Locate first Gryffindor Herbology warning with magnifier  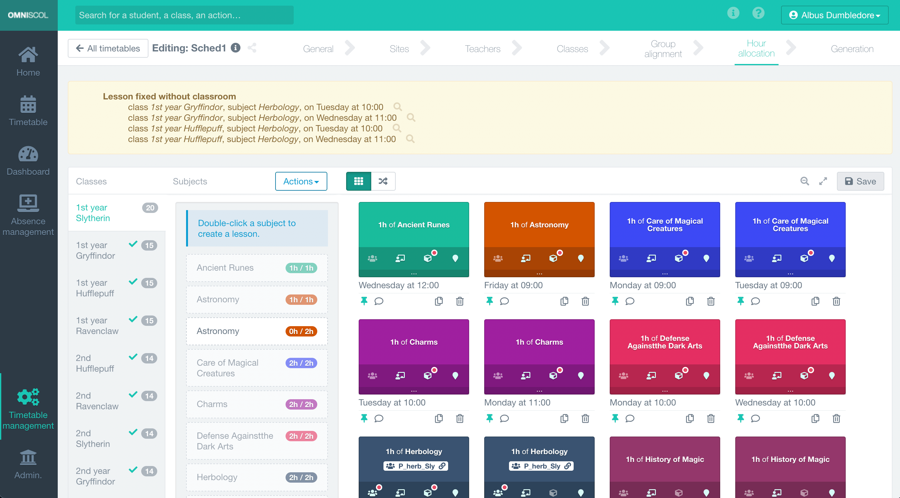(398, 107)
